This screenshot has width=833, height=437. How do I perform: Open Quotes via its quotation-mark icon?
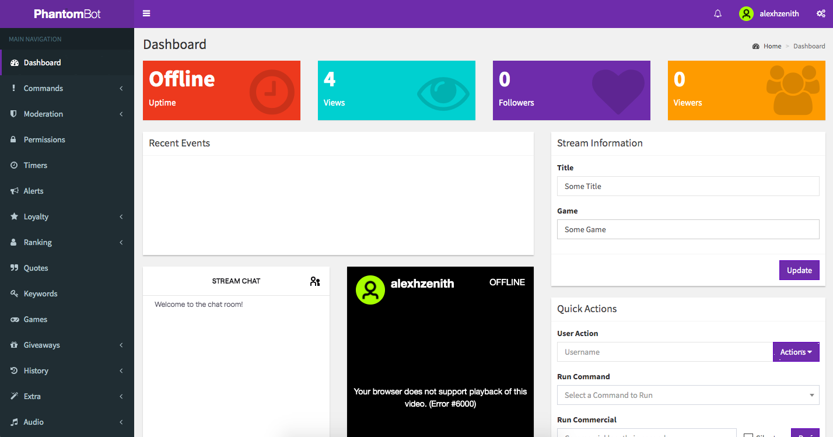click(14, 268)
